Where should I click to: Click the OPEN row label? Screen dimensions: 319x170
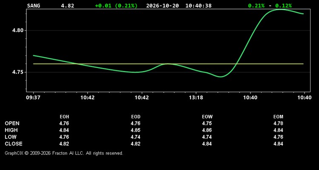[12, 123]
